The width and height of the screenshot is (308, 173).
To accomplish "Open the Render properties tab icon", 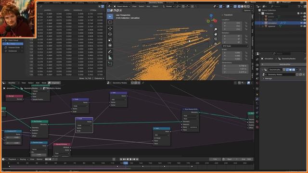I will [x=257, y=65].
